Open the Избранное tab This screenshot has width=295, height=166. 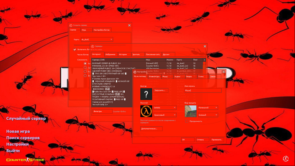click(x=111, y=54)
